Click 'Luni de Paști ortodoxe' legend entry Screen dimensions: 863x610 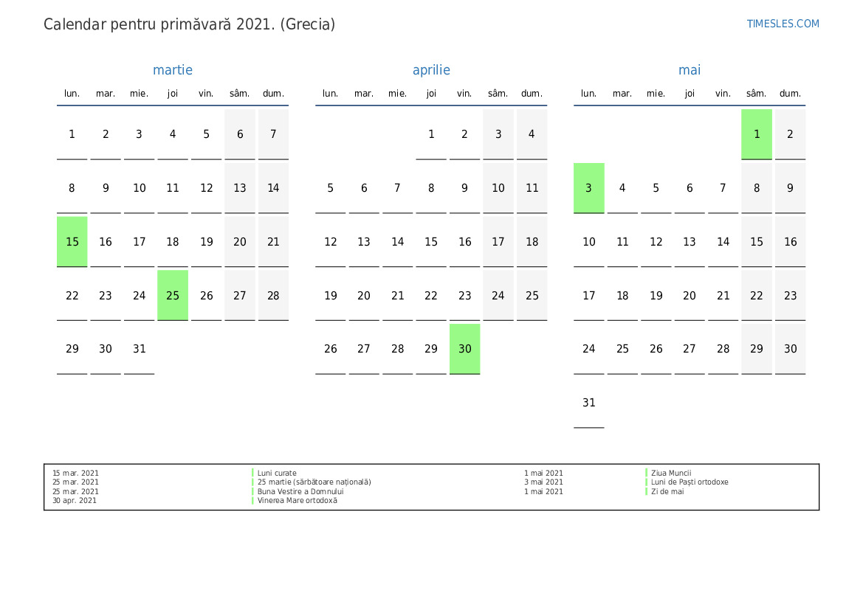[x=690, y=482]
